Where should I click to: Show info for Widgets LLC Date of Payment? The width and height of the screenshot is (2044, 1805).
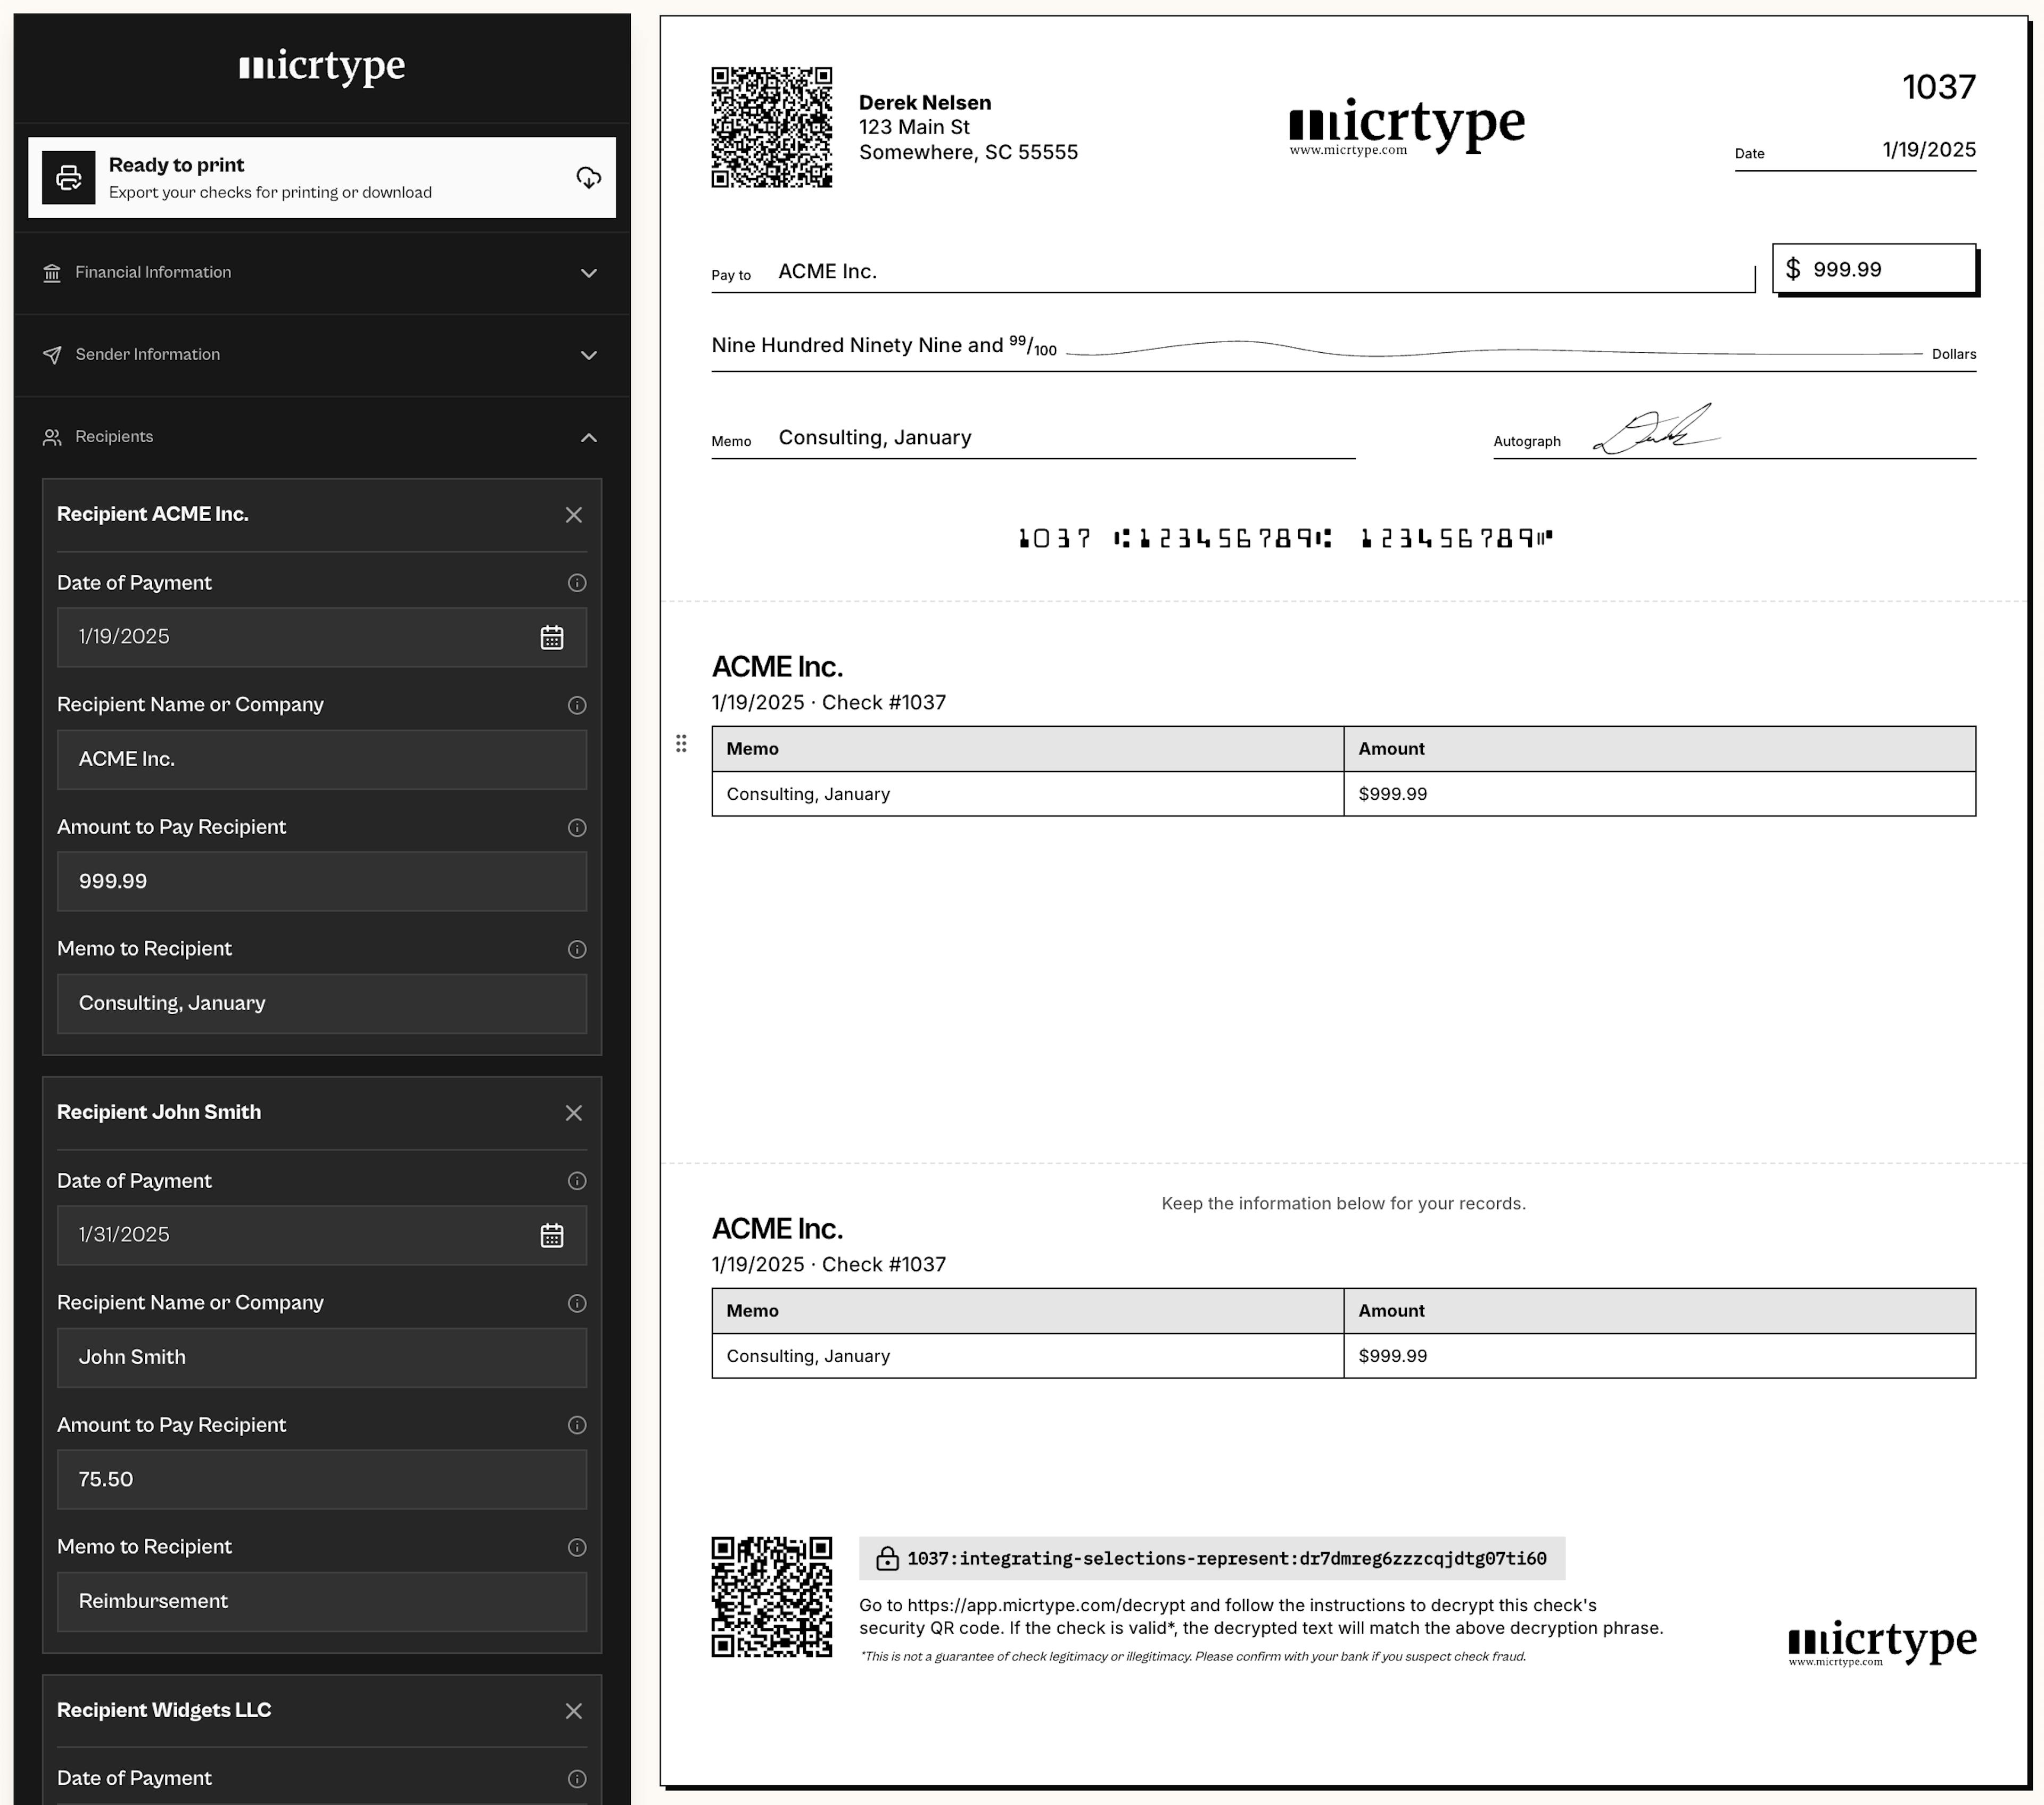coord(577,1779)
